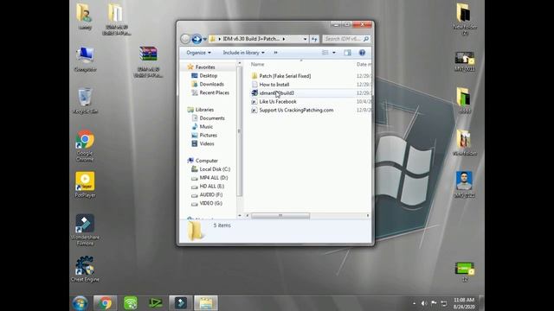The width and height of the screenshot is (554, 311).
Task: Select the portrait photo desktop thumbnail
Action: pos(464,184)
